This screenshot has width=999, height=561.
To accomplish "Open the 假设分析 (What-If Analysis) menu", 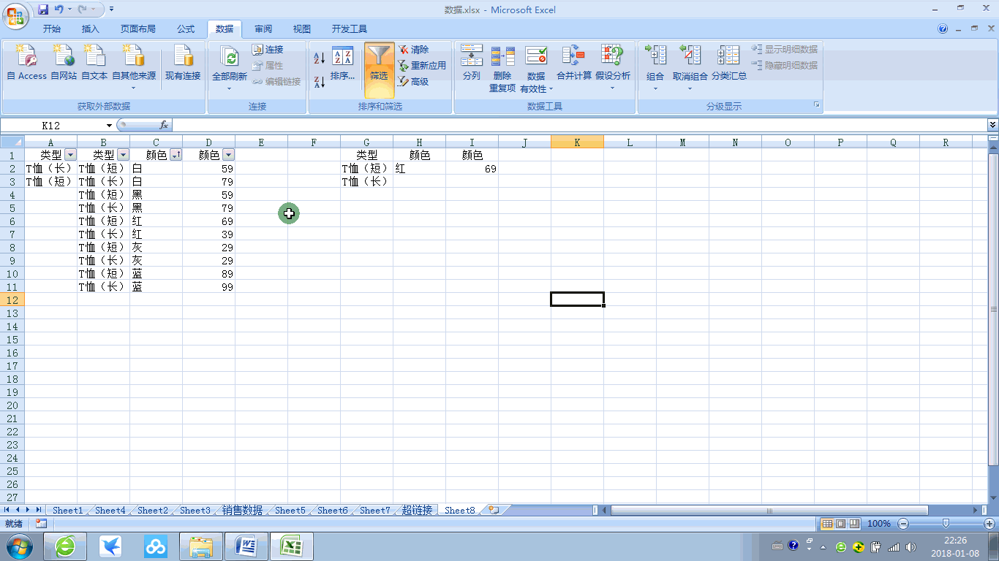I will pos(612,67).
